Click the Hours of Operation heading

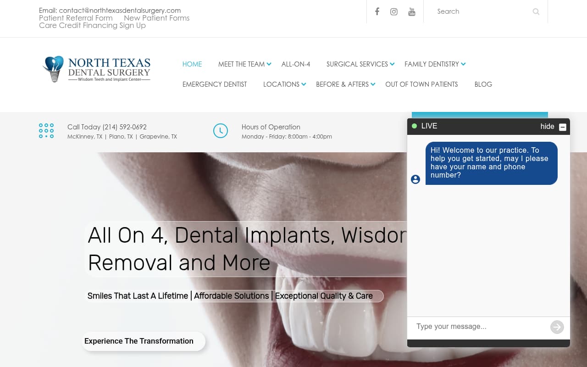point(271,127)
